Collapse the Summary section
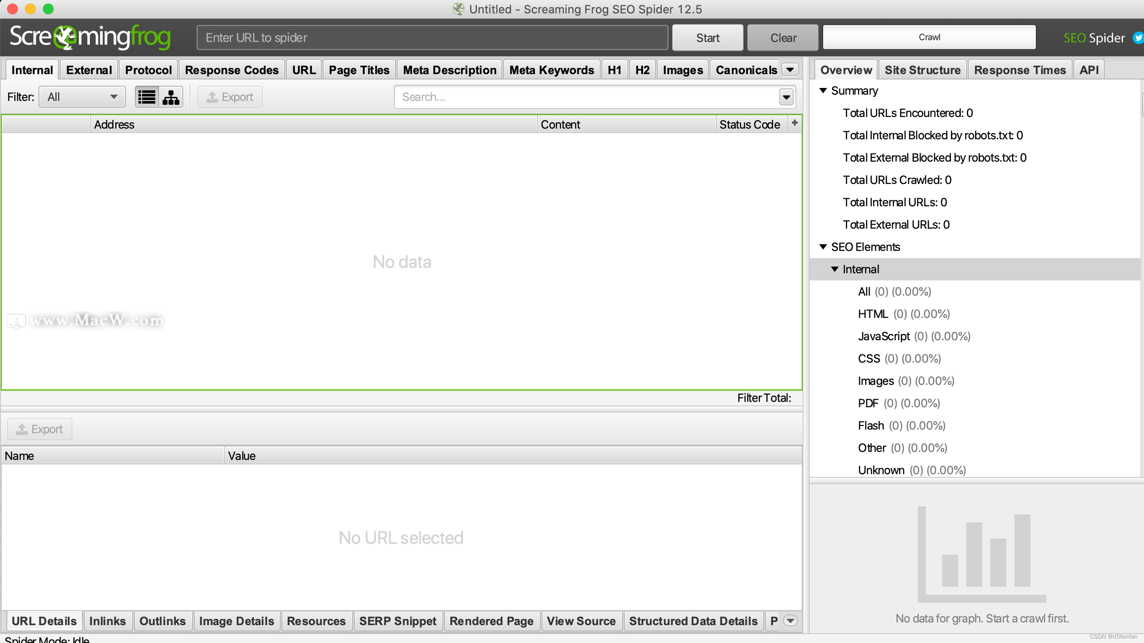Image resolution: width=1144 pixels, height=643 pixels. pos(823,91)
